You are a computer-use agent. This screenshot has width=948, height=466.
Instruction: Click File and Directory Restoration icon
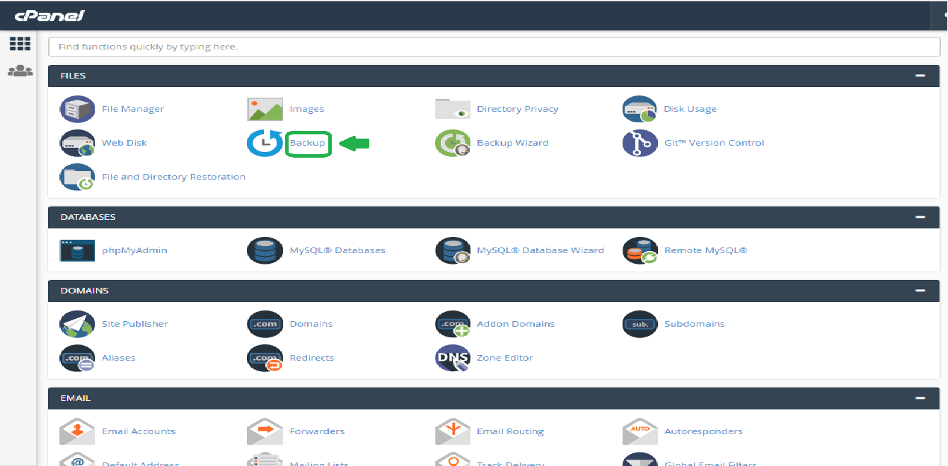click(77, 177)
